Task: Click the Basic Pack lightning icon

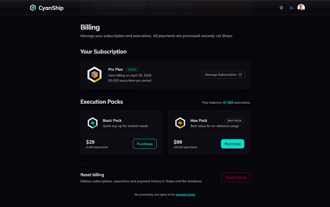Action: coord(93,123)
